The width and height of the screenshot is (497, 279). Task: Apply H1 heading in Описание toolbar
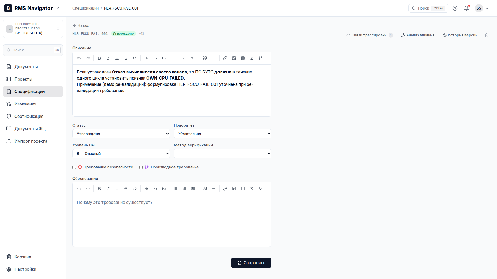click(146, 58)
